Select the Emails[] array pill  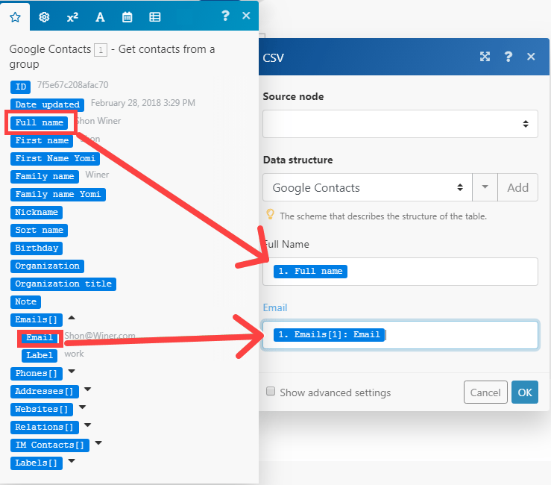(x=37, y=320)
